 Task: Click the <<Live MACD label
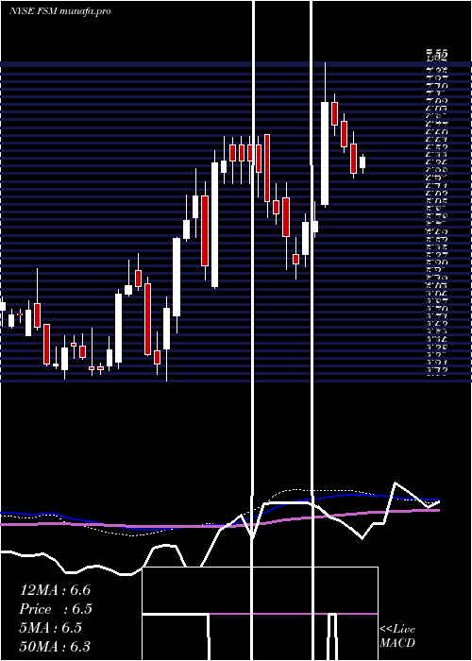click(x=397, y=636)
